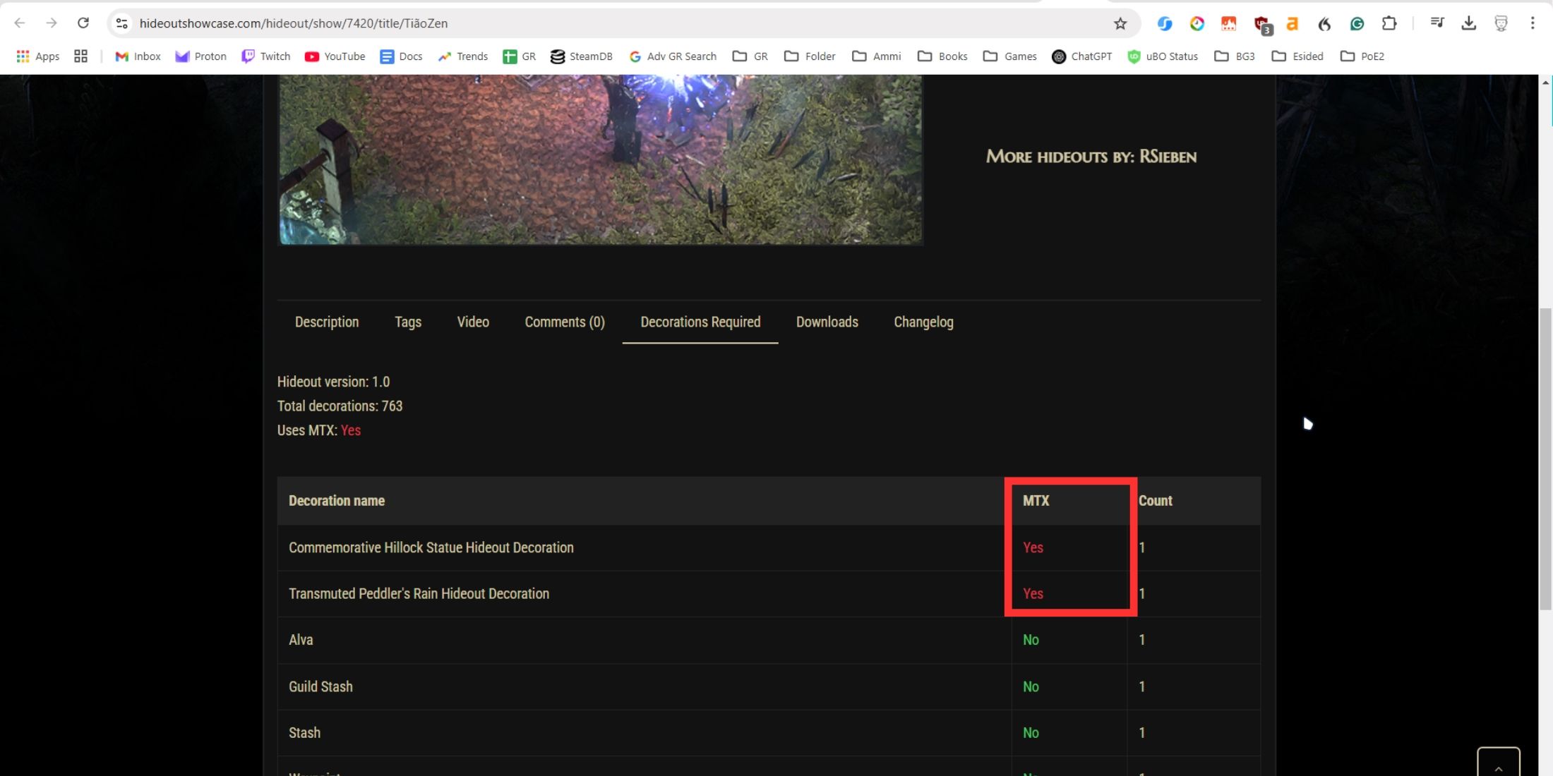The image size is (1553, 776).
Task: Open the orange factory extension icon
Action: 1229,23
